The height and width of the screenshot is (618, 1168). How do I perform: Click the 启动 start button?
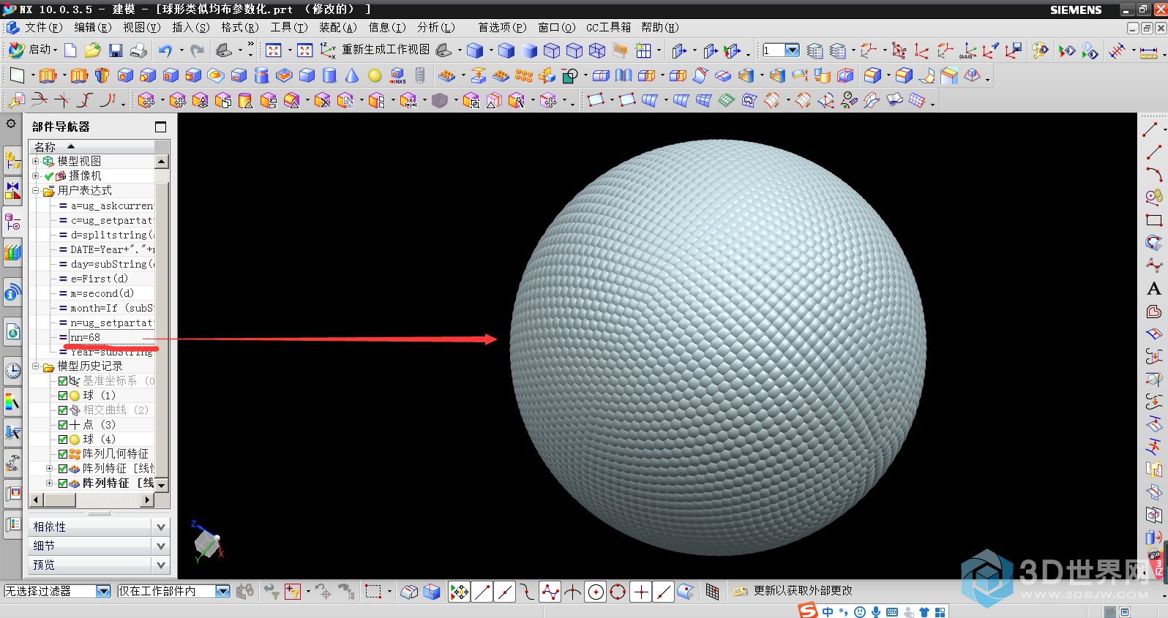(32, 50)
